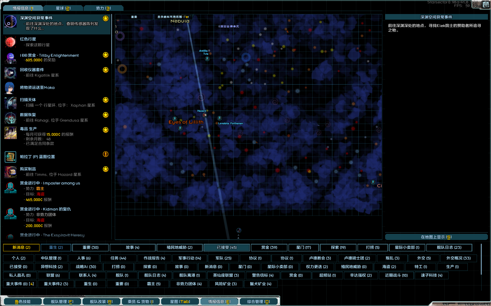Open the 势力 [3] tab
491x306 pixels.
tap(103, 8)
